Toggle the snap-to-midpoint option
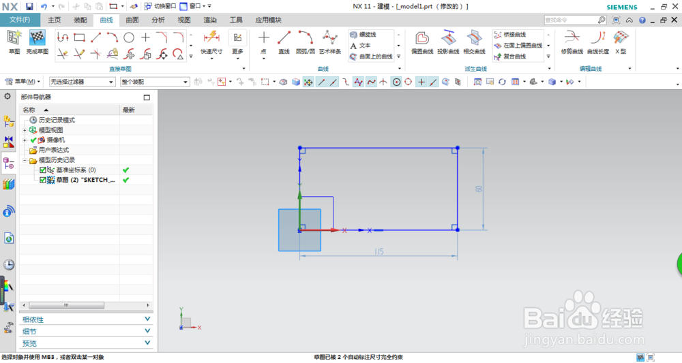This screenshot has height=363, width=682. click(333, 82)
